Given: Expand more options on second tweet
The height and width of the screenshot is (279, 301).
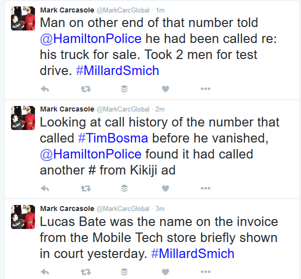Looking at the screenshot, I should pyautogui.click(x=205, y=188).
